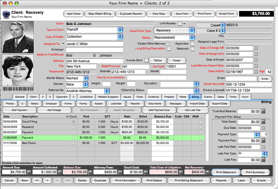278x189 pixels.
Task: Check the Visited Other Attorney box
Action: pos(168,44)
